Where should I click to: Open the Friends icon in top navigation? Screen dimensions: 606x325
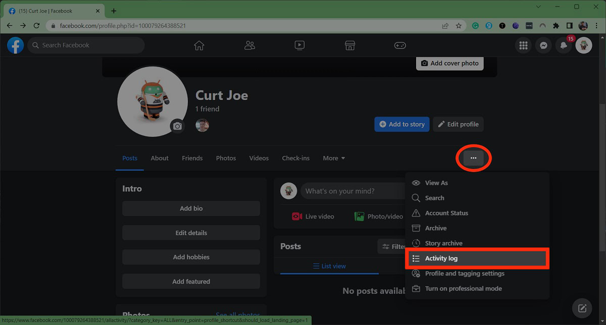coord(249,45)
